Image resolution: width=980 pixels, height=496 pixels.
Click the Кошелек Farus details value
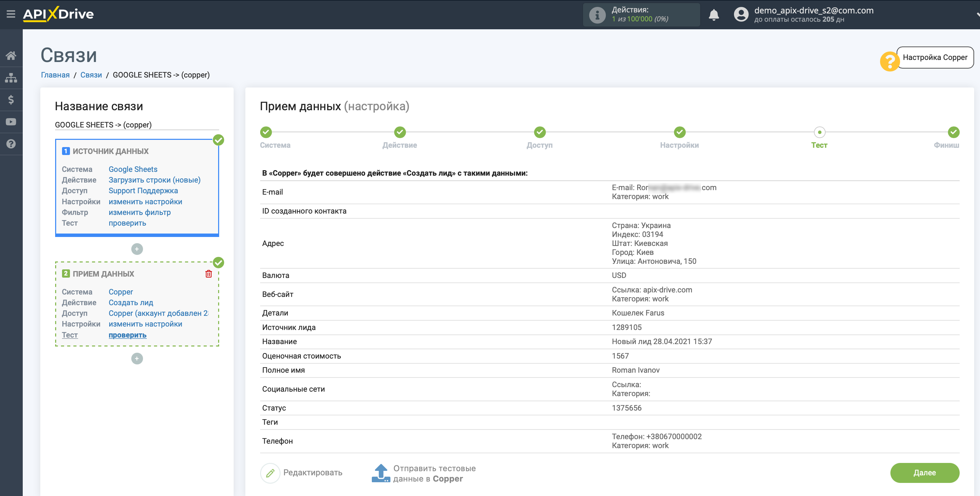(x=637, y=313)
